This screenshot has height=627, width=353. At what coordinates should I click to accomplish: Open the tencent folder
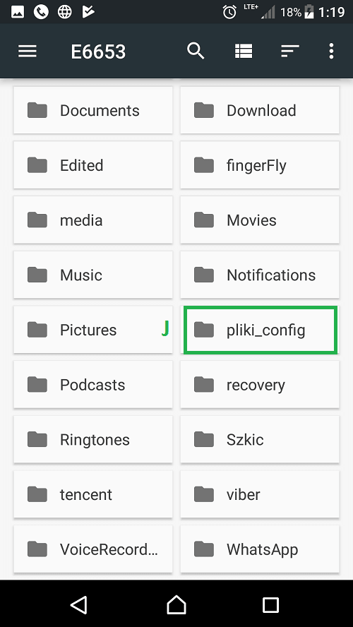[x=93, y=495]
